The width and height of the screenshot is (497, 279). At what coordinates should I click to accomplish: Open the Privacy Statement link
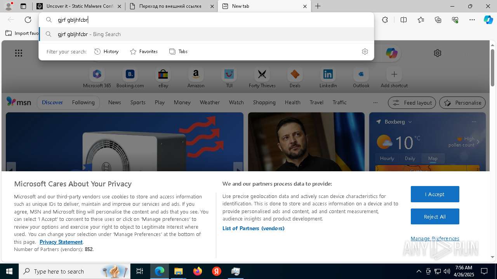[x=61, y=242]
